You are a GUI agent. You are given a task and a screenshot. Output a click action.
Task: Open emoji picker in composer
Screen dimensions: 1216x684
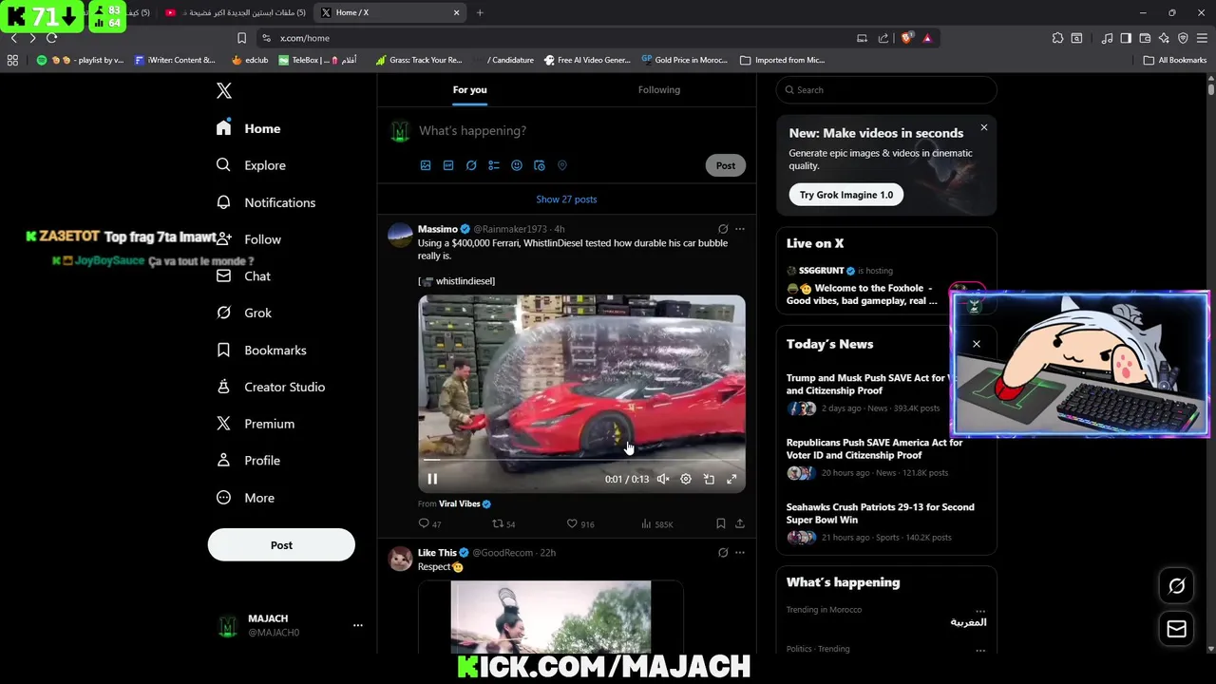click(517, 165)
